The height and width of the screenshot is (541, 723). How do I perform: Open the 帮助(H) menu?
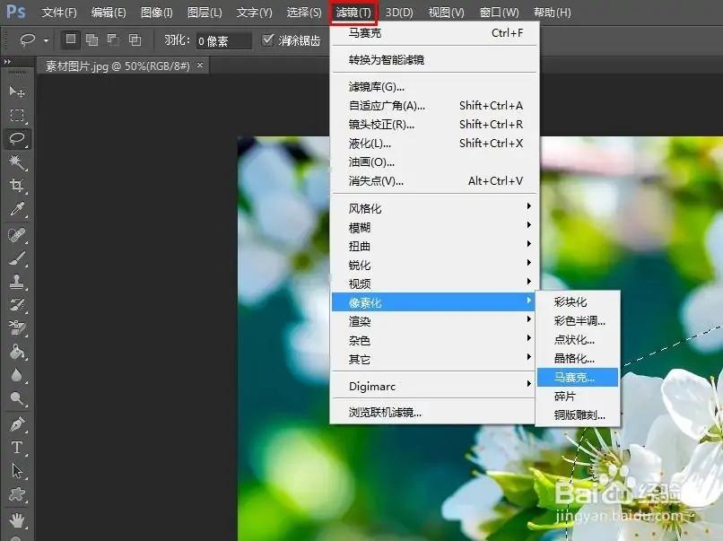point(552,13)
